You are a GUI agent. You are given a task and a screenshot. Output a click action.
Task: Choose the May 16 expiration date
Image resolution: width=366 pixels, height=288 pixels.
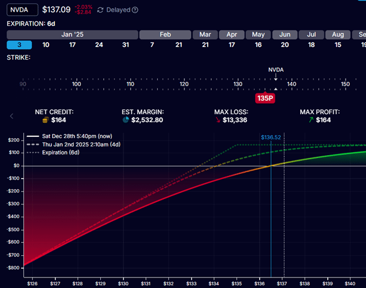click(x=258, y=44)
